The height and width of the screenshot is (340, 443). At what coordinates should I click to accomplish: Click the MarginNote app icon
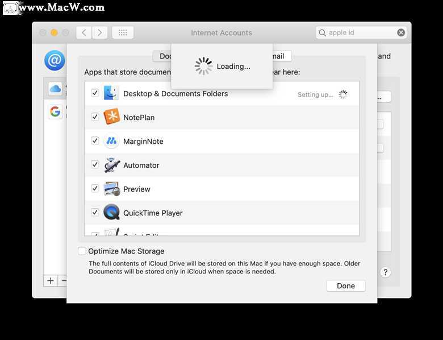click(111, 141)
